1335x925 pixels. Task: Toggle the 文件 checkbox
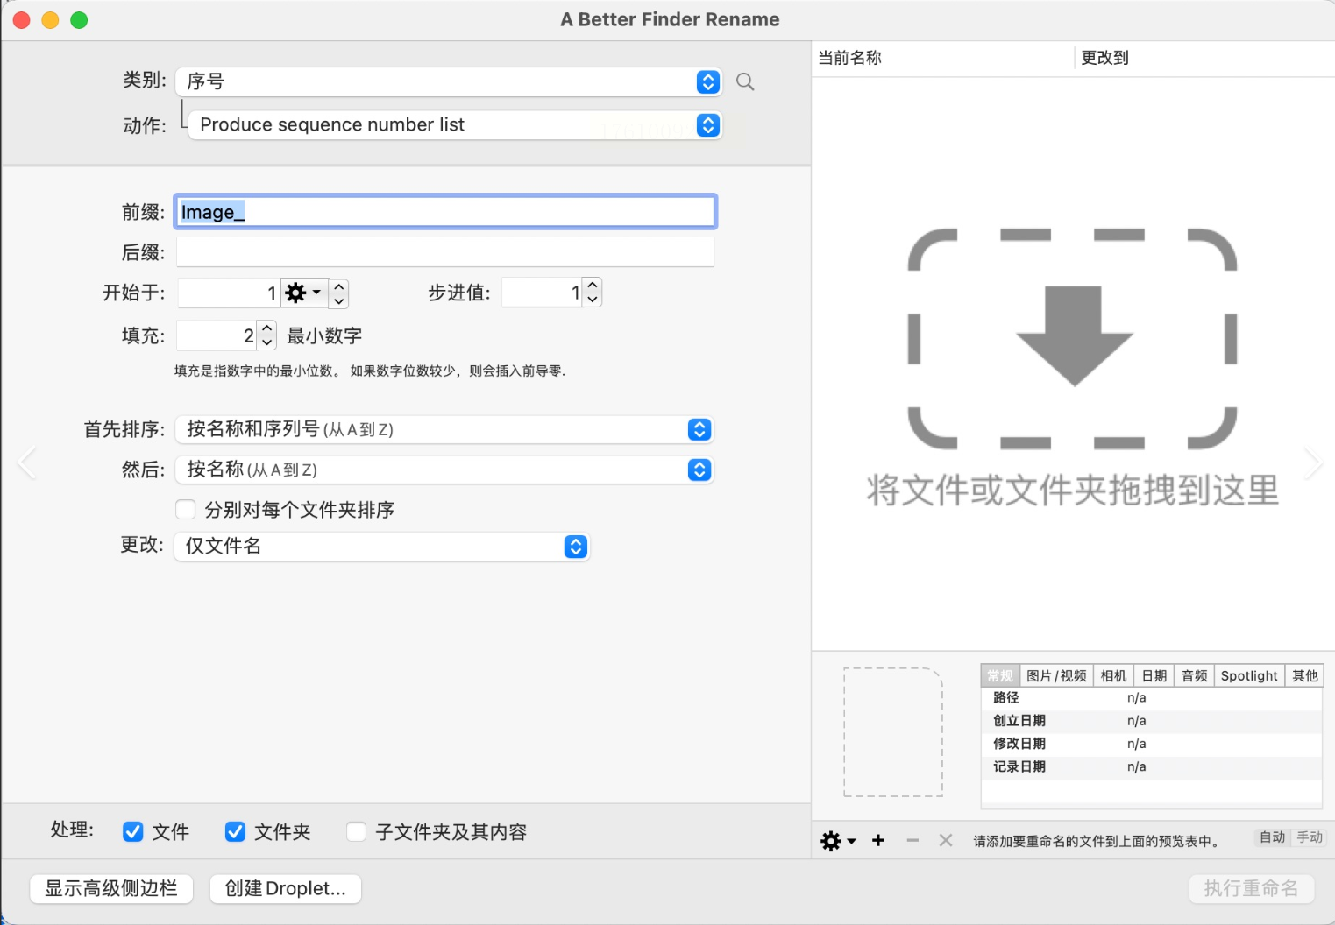(133, 831)
